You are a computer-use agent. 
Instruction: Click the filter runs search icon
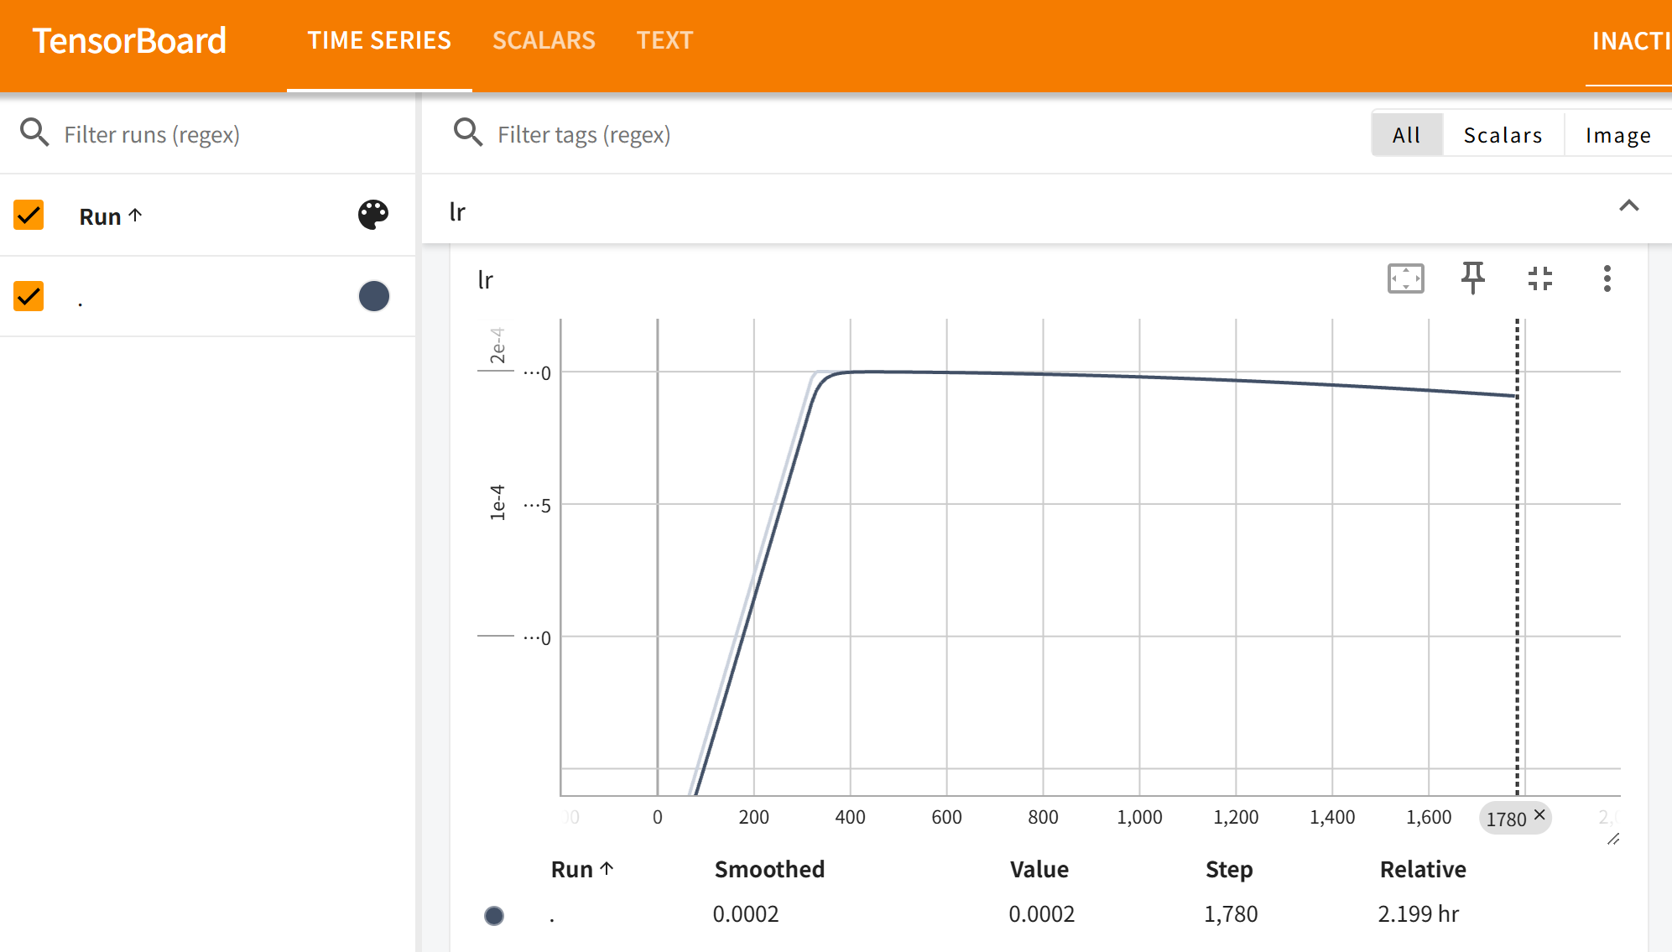[x=34, y=133]
